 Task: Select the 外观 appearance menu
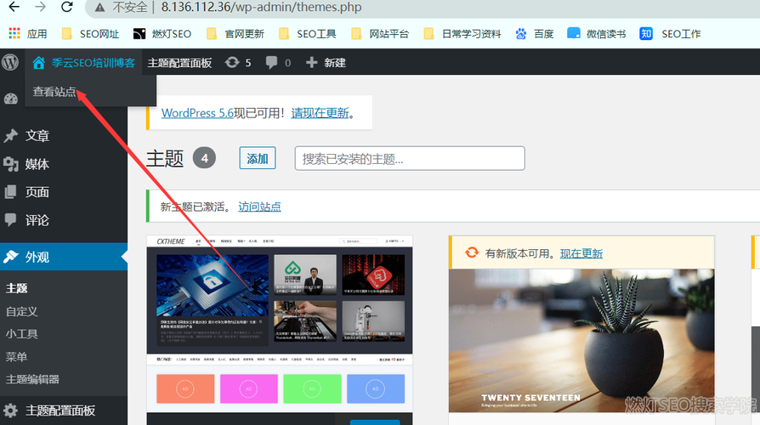(64, 257)
